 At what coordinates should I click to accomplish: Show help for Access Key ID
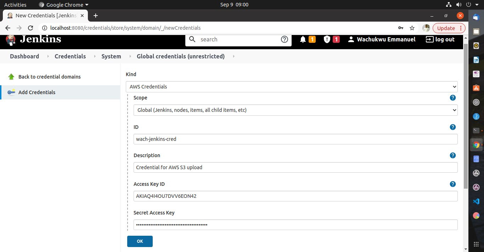pos(452,184)
